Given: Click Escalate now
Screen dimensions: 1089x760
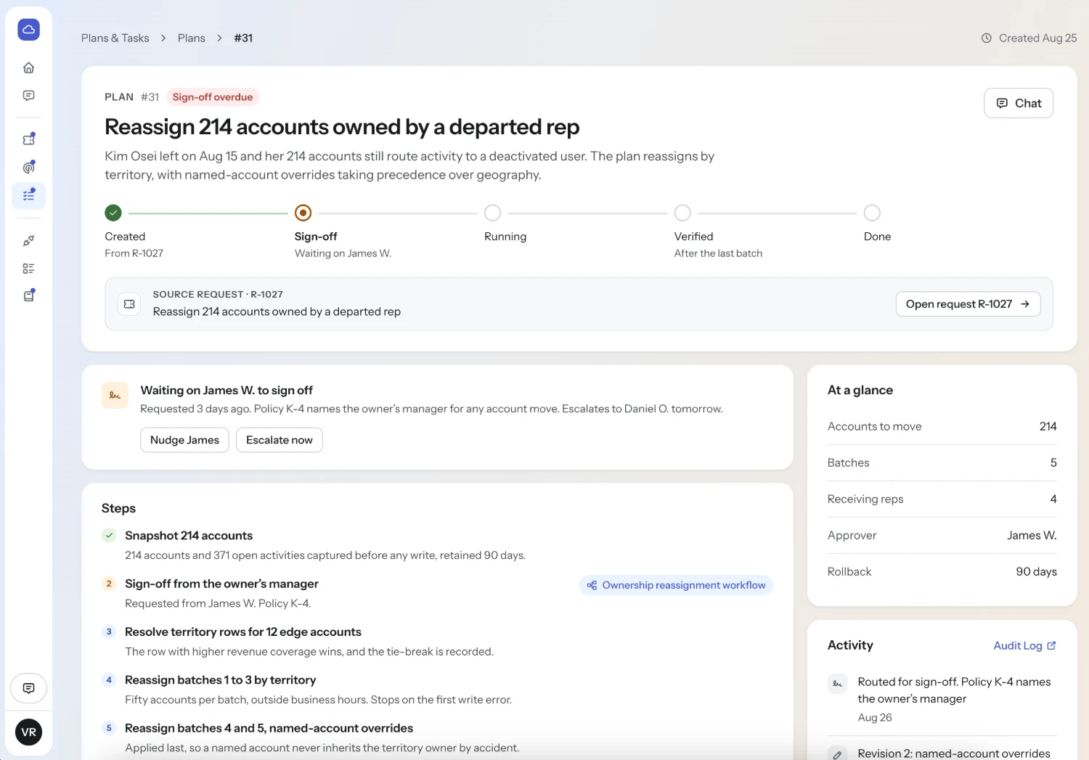Looking at the screenshot, I should 280,440.
